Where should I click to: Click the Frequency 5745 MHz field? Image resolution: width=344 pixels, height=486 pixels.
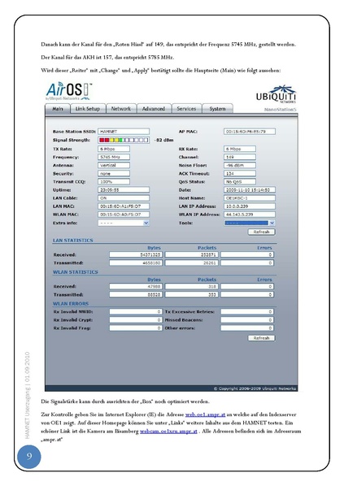pos(114,157)
